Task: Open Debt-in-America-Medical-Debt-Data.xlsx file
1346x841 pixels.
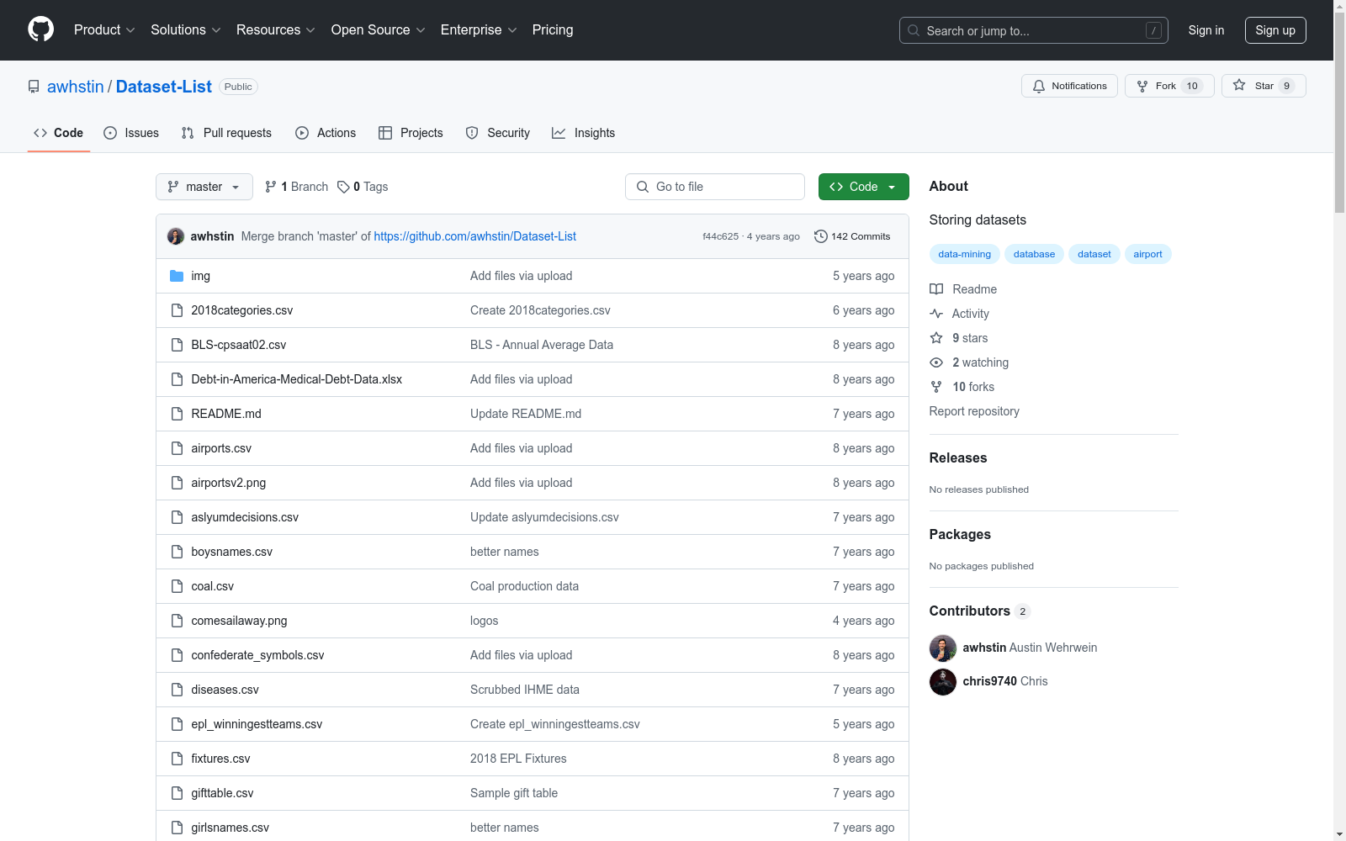Action: (x=296, y=379)
